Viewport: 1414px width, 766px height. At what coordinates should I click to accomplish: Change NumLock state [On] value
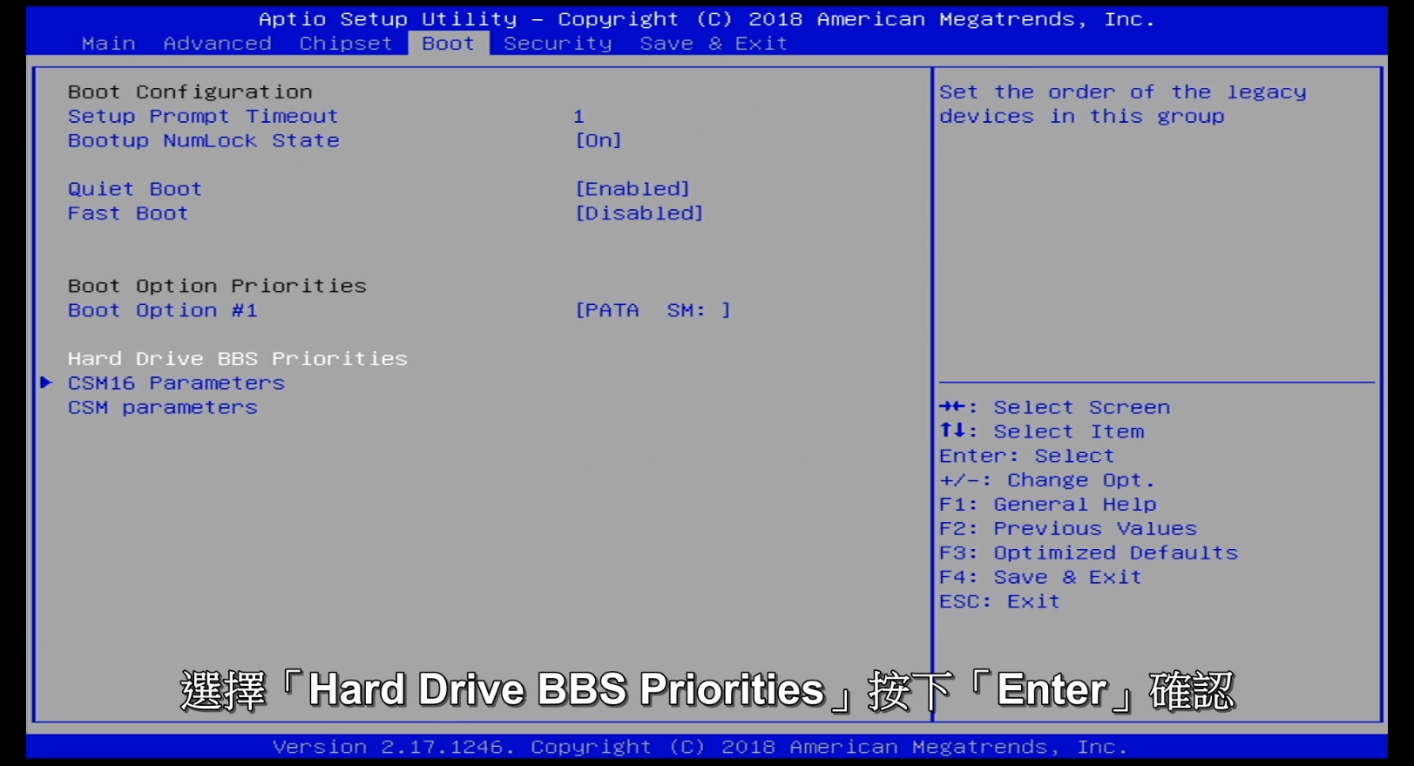click(x=599, y=141)
